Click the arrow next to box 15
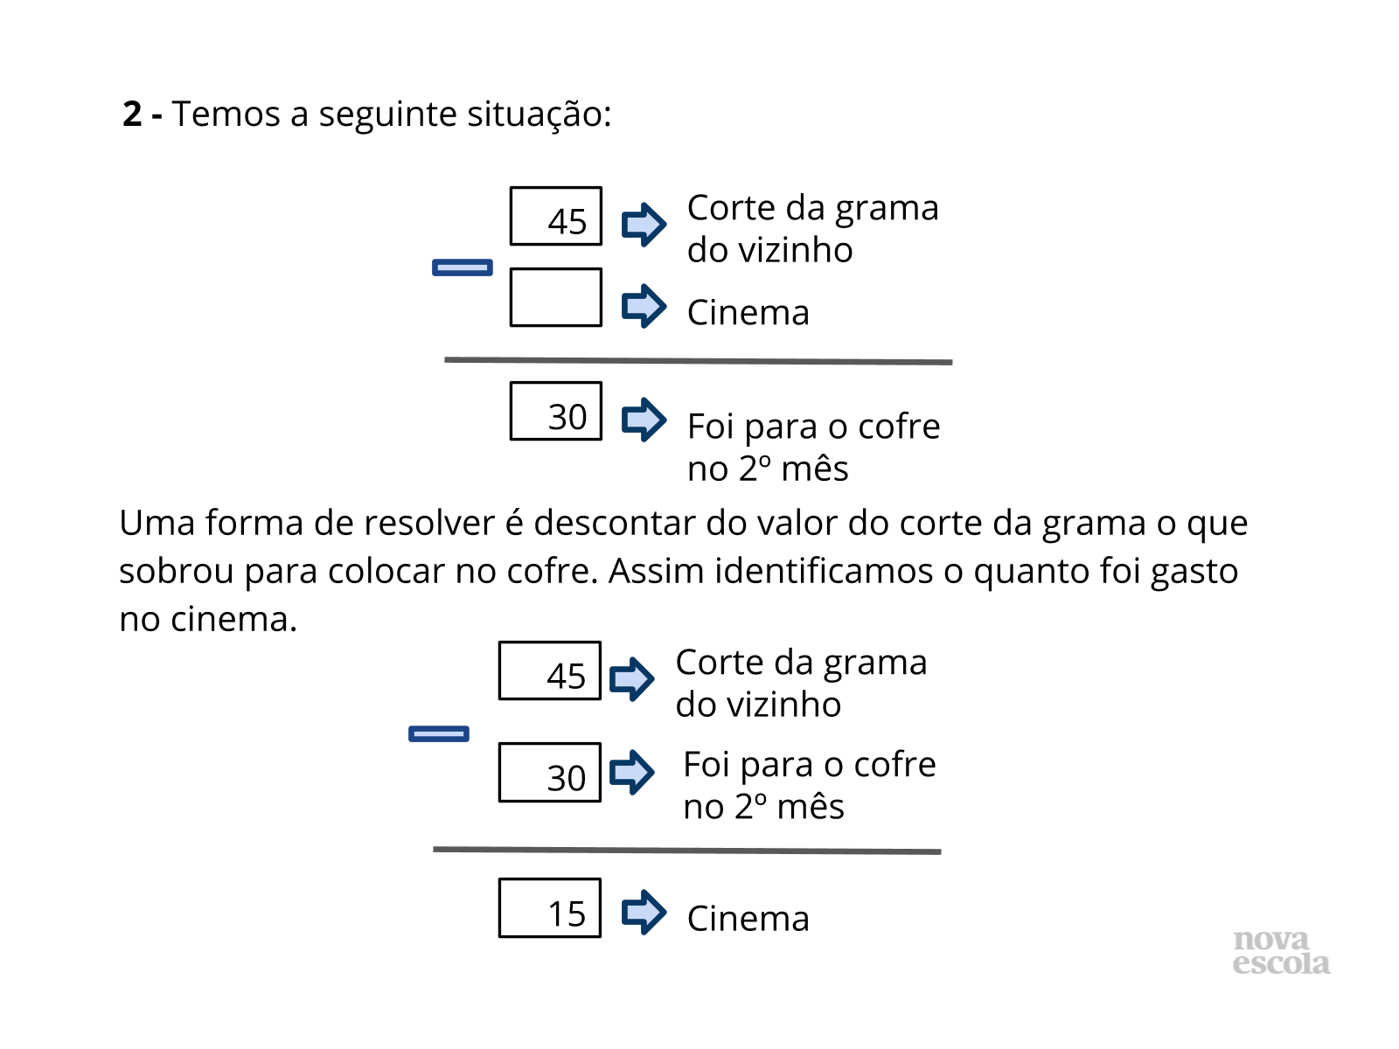The width and height of the screenshot is (1399, 1049). 644,912
